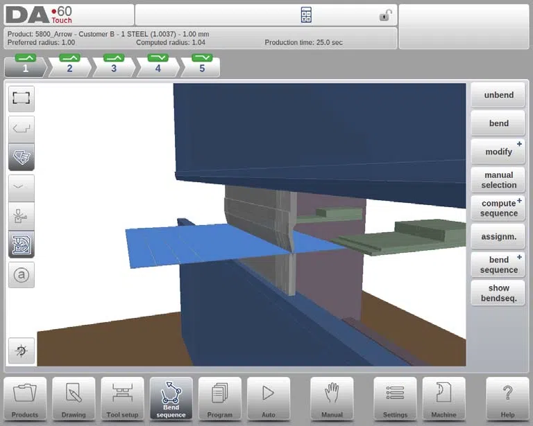Select bend step 2 tab
The width and height of the screenshot is (533, 426).
69,68
